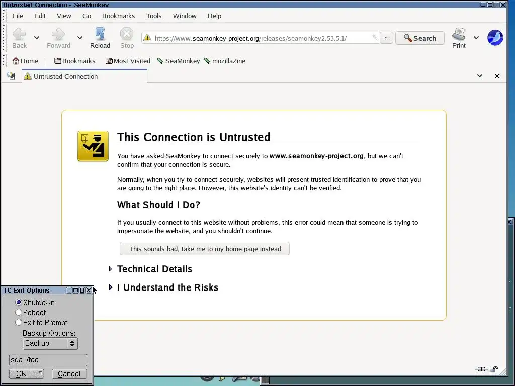Open the SeaMonkey bookmark

click(179, 61)
